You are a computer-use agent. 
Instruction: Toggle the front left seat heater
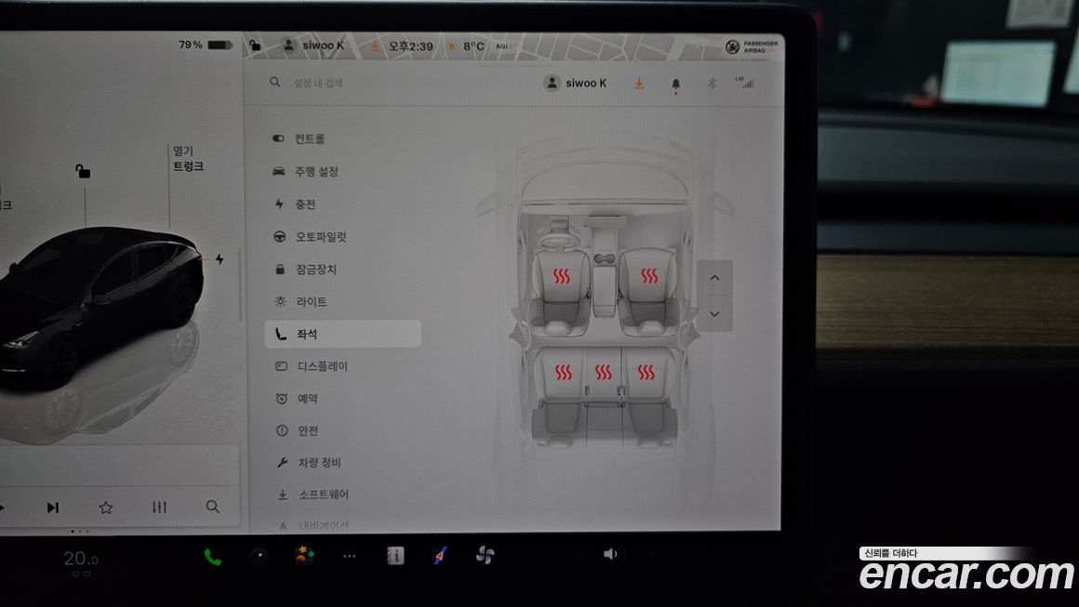[x=560, y=276]
